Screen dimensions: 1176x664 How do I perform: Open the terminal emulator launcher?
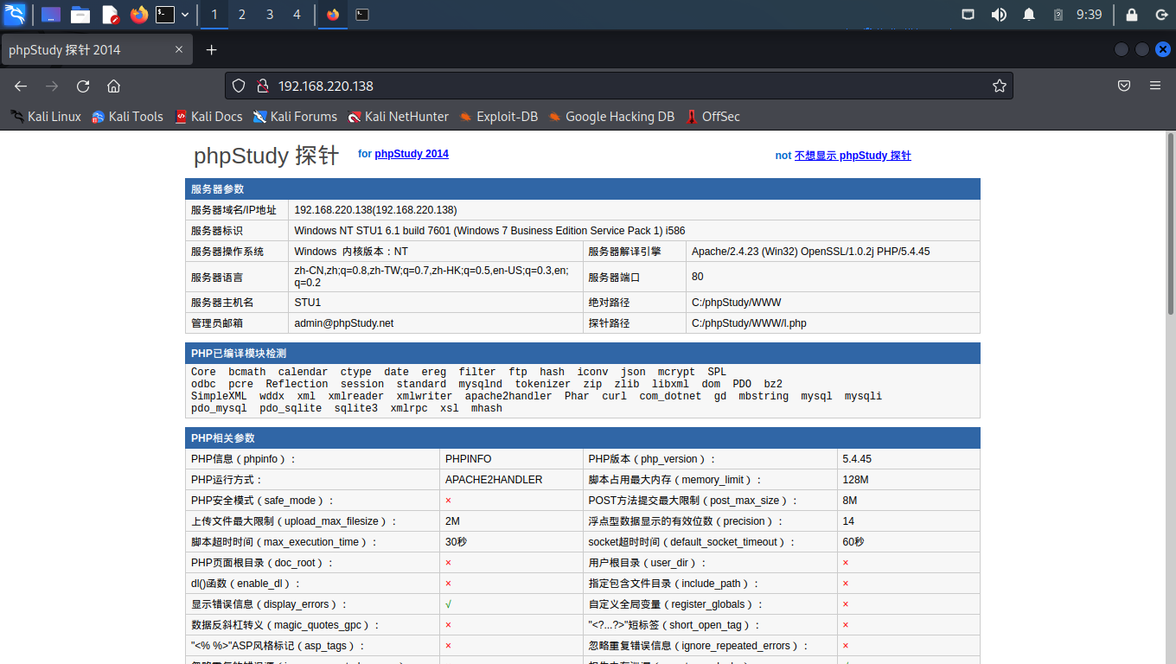165,14
